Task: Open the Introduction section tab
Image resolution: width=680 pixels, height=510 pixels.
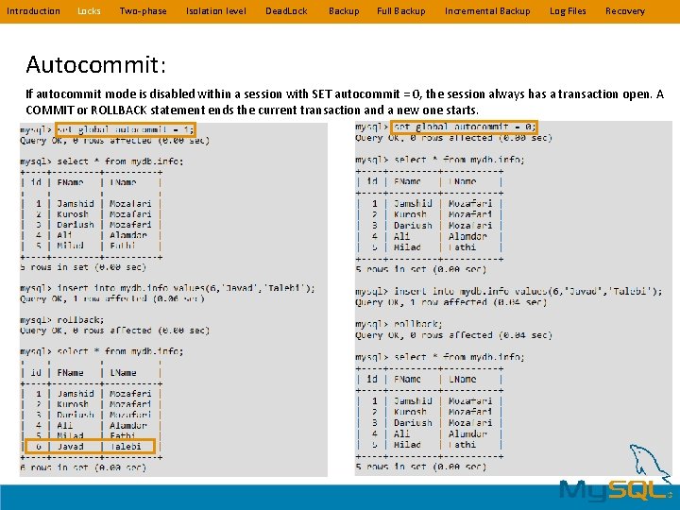Action: (x=33, y=11)
